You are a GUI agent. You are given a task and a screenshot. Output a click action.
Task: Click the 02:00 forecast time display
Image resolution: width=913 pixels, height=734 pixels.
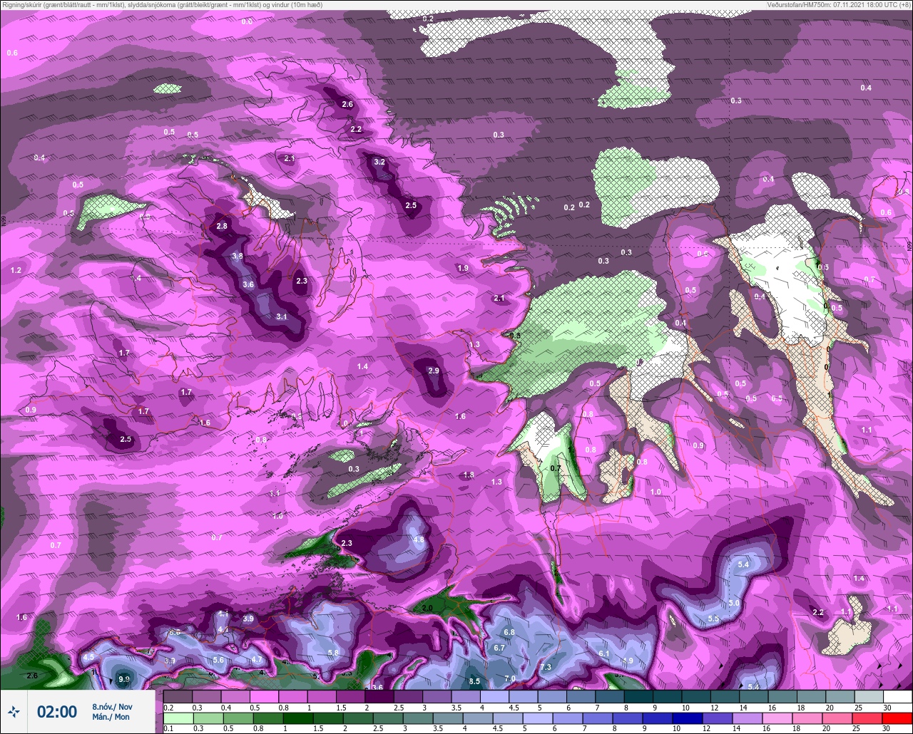pyautogui.click(x=57, y=712)
